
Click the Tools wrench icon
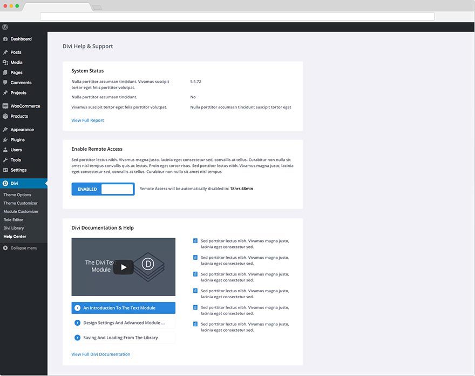pyautogui.click(x=5, y=160)
